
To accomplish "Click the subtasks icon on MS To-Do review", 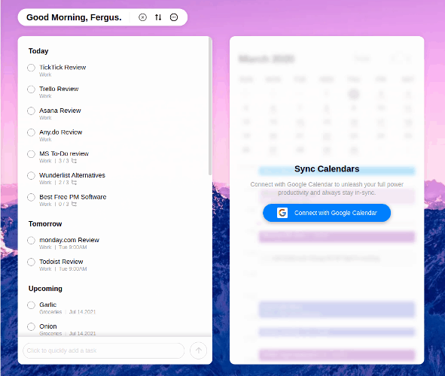I will 74,161.
